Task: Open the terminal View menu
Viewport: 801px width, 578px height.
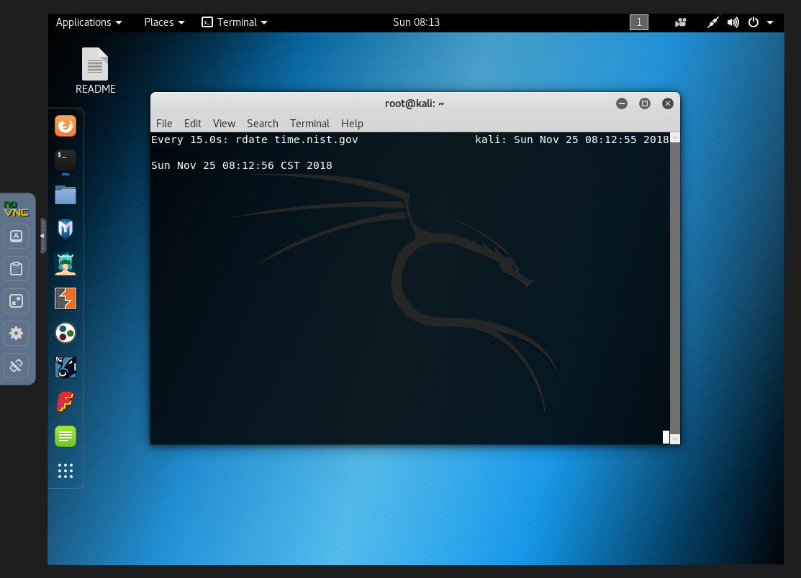Action: pyautogui.click(x=224, y=124)
